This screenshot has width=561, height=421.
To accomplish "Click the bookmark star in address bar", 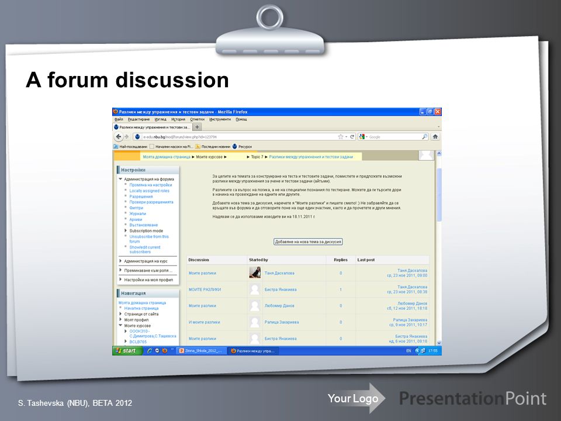I will point(341,137).
